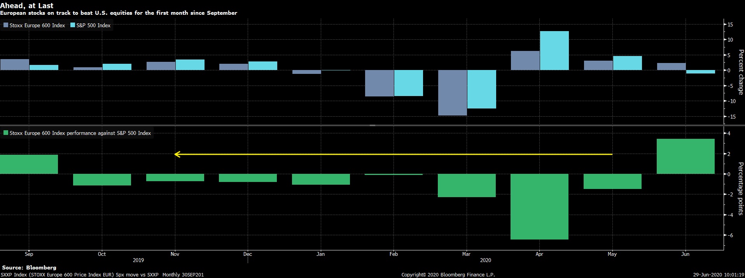Click the 'Percent change' y-axis title
Screen dimensions: 745x278
click(x=740, y=72)
